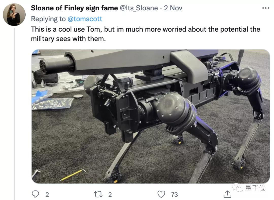Open Sloane's profile avatar picture

pos(14,15)
